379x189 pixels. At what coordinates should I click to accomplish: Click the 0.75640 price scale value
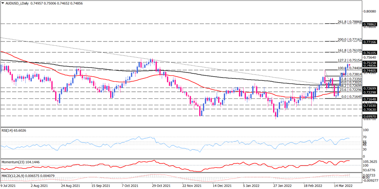370,57
